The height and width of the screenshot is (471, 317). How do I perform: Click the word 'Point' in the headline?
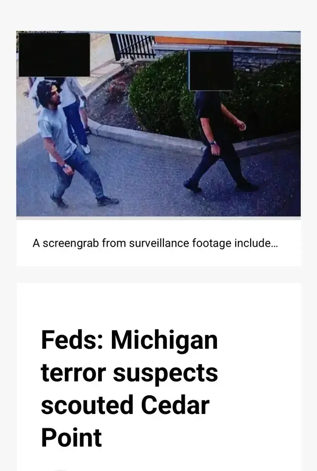[x=71, y=438]
